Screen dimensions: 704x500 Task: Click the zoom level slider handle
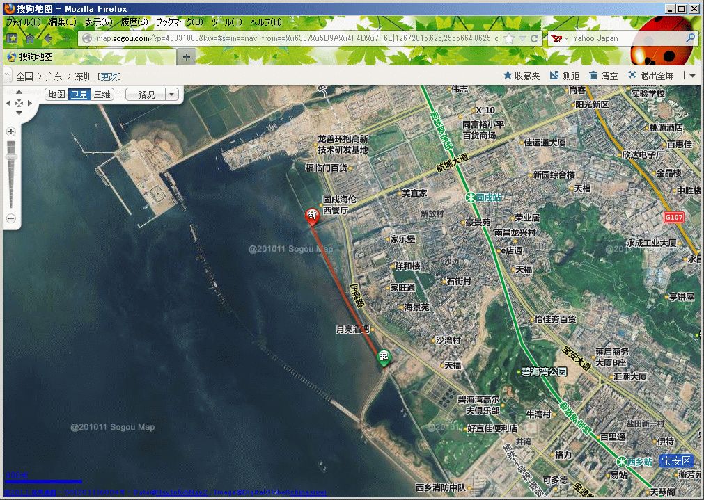11,158
